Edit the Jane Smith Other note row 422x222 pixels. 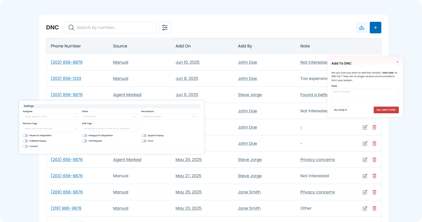pos(365,208)
